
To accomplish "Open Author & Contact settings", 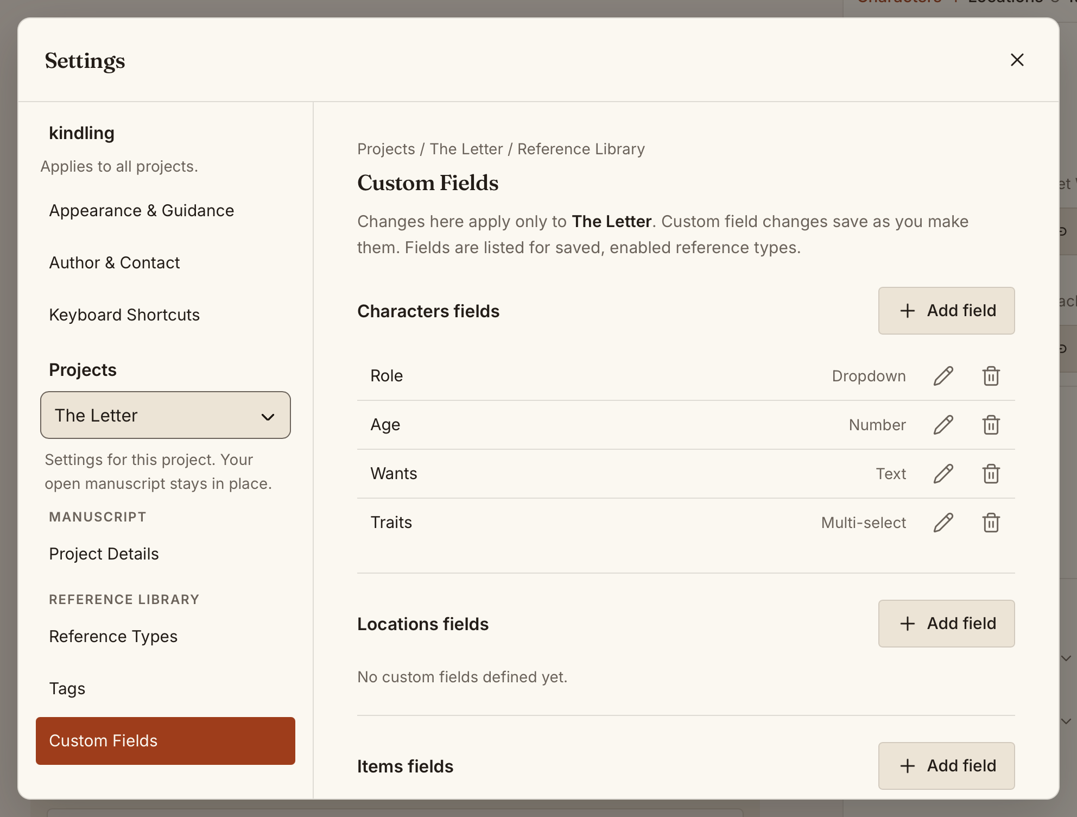I will (166, 263).
